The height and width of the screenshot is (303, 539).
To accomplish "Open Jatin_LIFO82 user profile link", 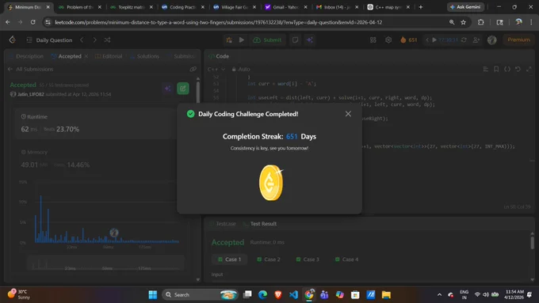I will click(31, 94).
